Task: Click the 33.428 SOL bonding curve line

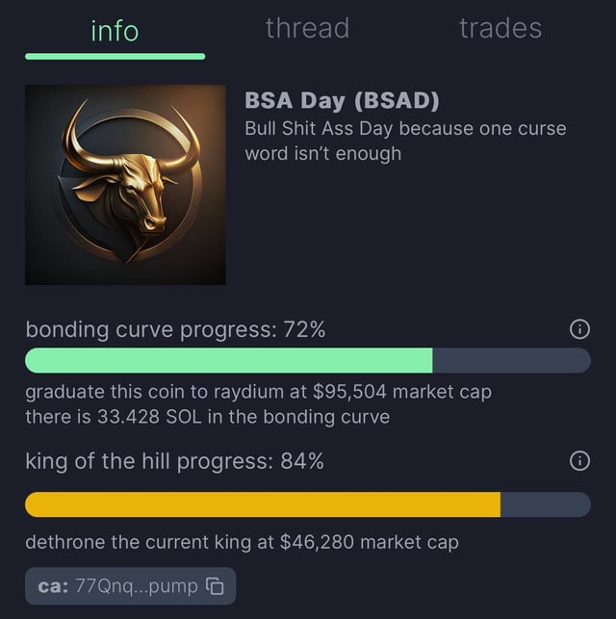Action: [x=207, y=416]
